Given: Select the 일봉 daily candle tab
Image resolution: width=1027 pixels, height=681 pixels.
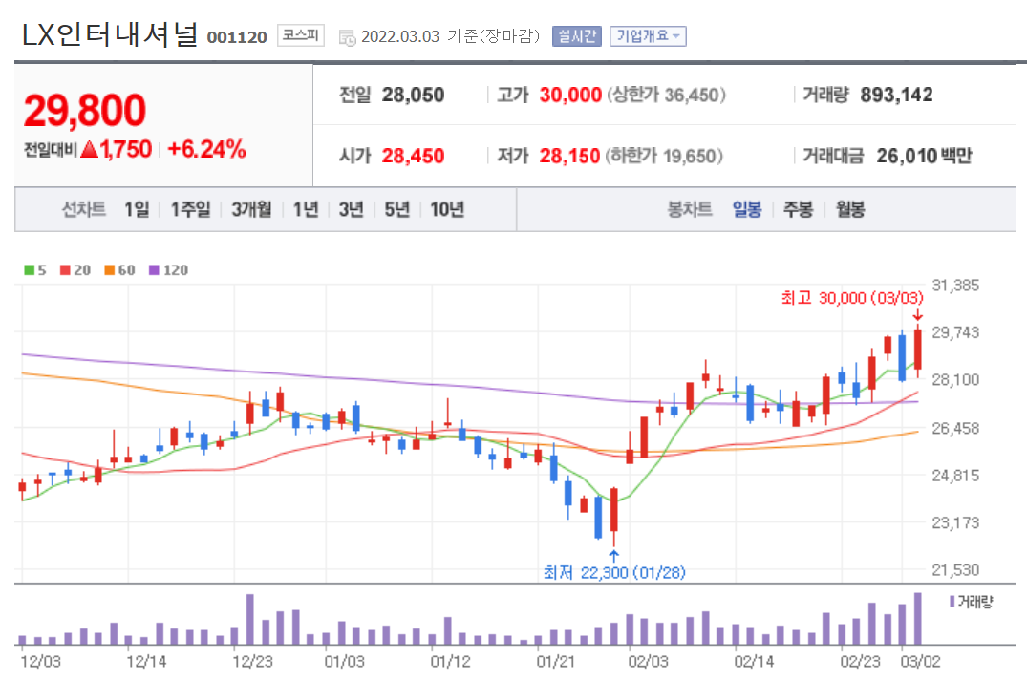Looking at the screenshot, I should point(746,210).
